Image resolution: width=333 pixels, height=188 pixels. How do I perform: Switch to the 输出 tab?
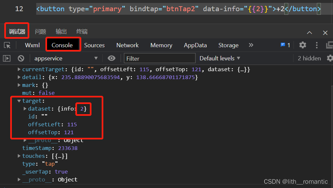[61, 31]
